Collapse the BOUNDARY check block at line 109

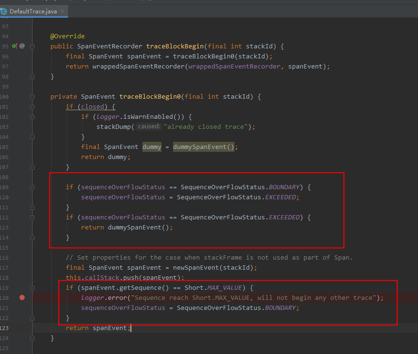(32, 187)
